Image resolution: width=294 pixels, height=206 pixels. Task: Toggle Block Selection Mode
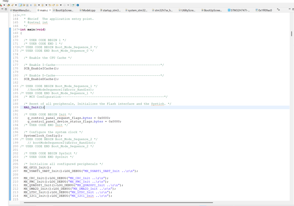point(27,5)
